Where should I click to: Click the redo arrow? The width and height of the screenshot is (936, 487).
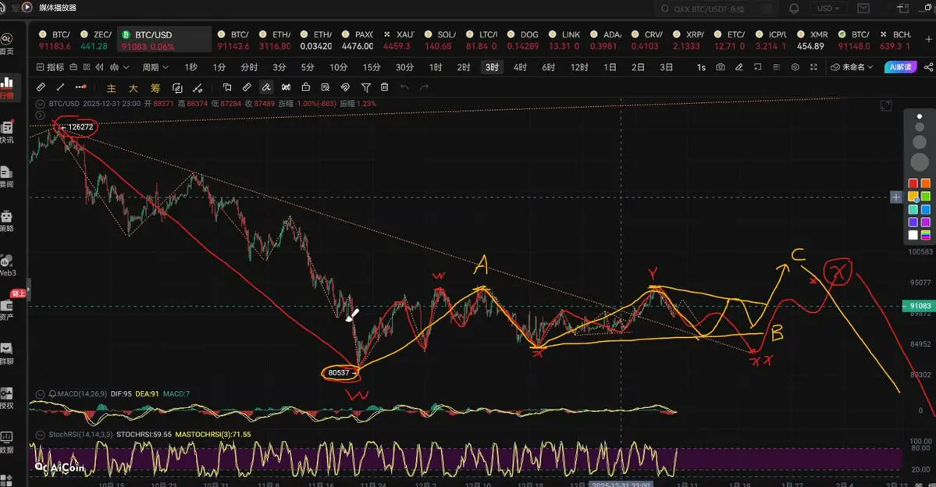tap(425, 87)
